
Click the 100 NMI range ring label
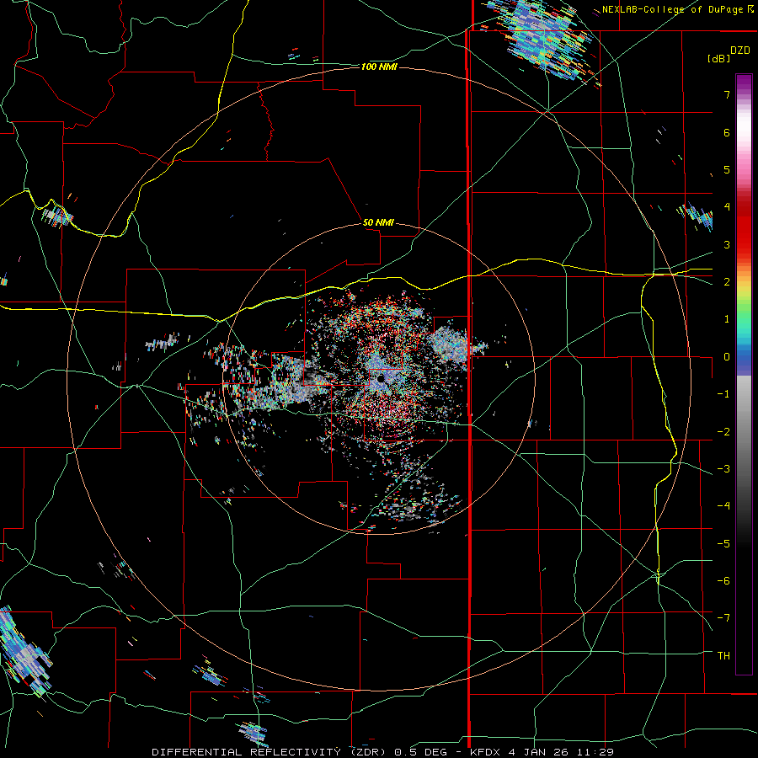point(379,67)
